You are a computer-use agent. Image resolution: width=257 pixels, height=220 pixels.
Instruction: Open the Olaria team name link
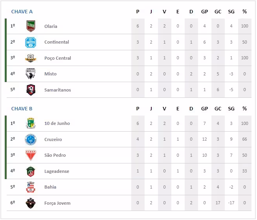click(51, 26)
